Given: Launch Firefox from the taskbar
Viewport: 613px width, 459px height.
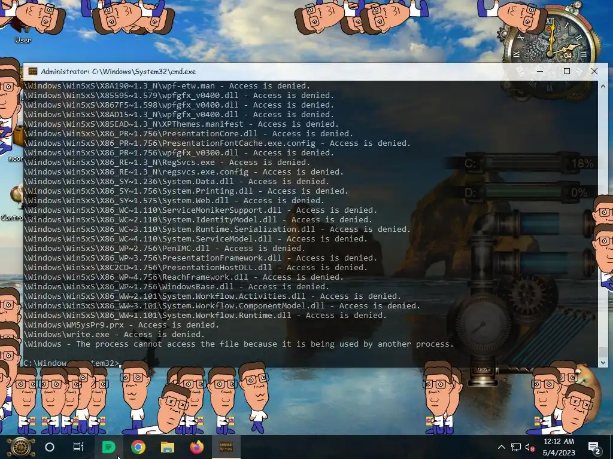Looking at the screenshot, I should (196, 447).
